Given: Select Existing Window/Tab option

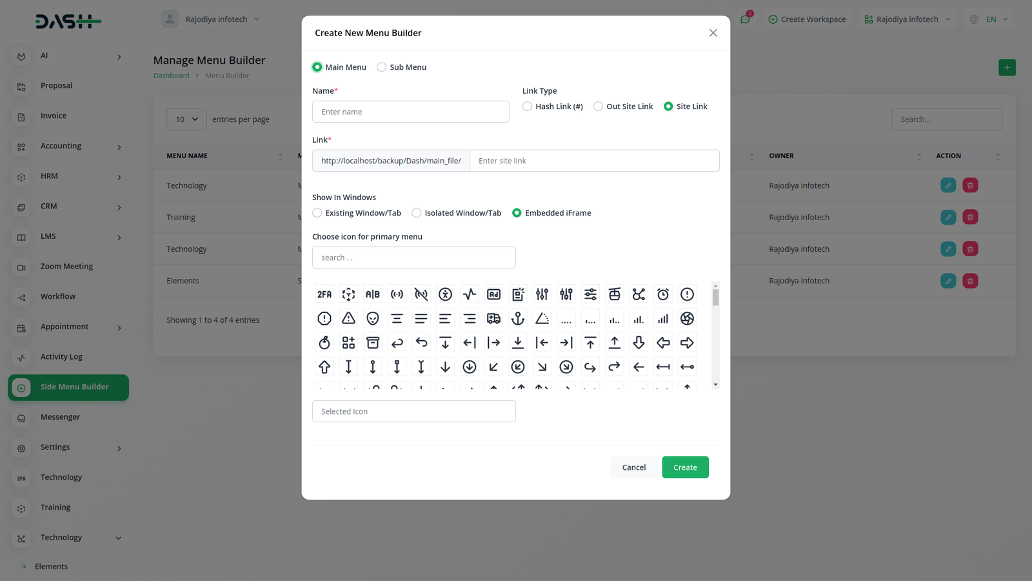Looking at the screenshot, I should click(x=317, y=213).
